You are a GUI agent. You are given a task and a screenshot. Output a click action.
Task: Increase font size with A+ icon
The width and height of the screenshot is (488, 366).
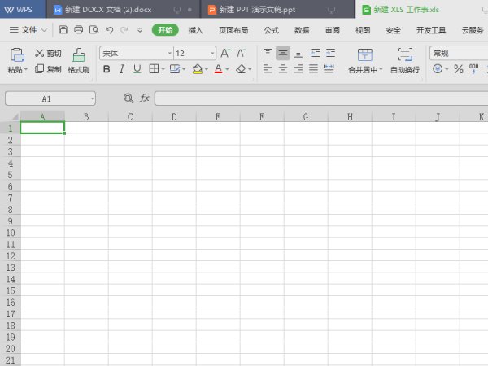[225, 53]
